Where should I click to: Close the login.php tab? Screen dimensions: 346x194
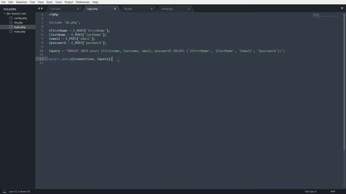tap(115, 9)
